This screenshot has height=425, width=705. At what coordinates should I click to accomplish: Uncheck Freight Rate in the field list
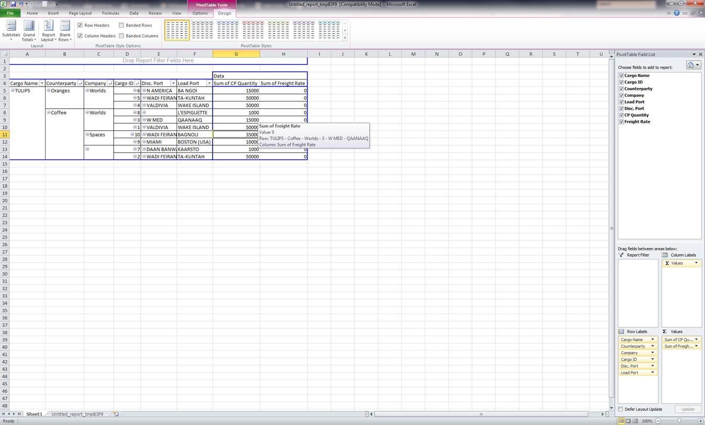[622, 122]
